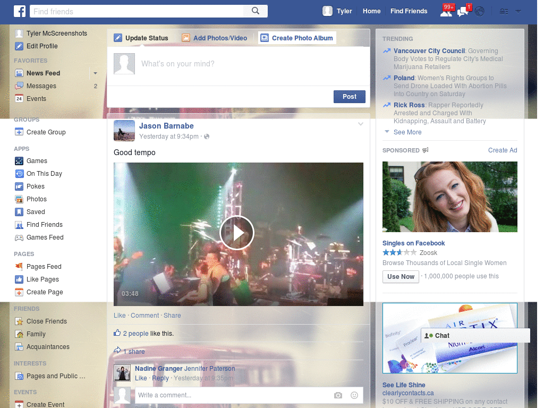Select the Update Status tab
Screen dimensions: 544x408
click(x=141, y=38)
